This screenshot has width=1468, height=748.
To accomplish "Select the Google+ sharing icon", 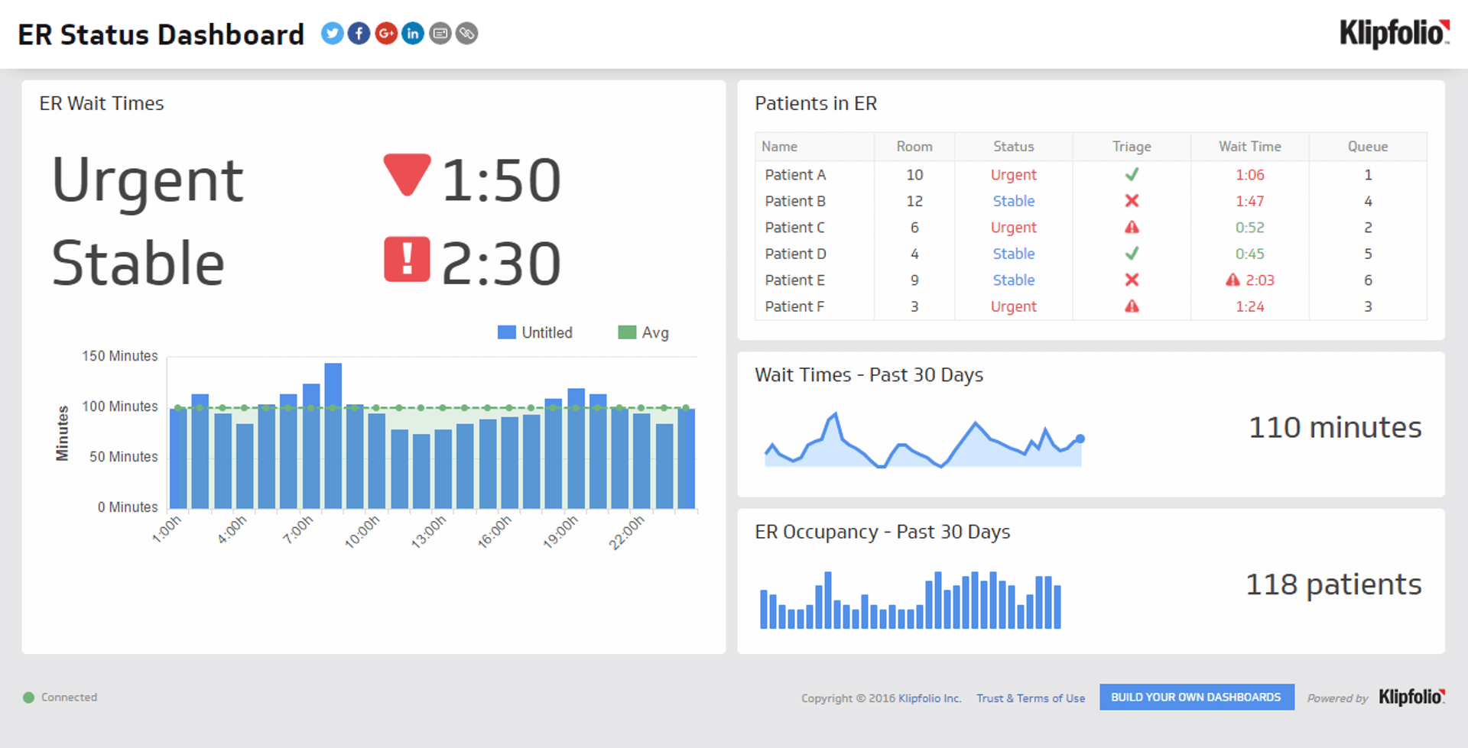I will pyautogui.click(x=386, y=34).
